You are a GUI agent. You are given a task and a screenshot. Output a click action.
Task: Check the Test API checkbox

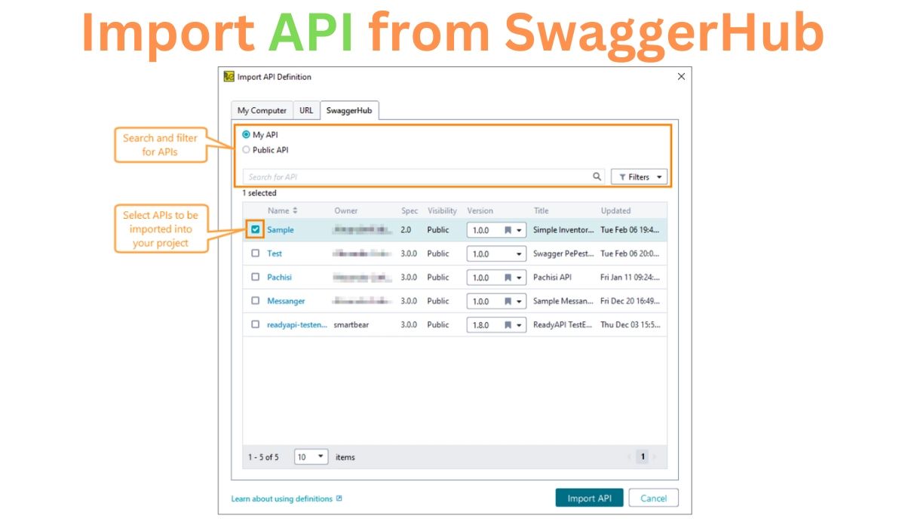tap(256, 253)
